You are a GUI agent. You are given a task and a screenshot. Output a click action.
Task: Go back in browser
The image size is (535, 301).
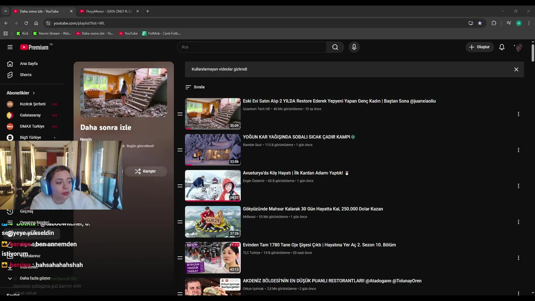click(x=6, y=23)
